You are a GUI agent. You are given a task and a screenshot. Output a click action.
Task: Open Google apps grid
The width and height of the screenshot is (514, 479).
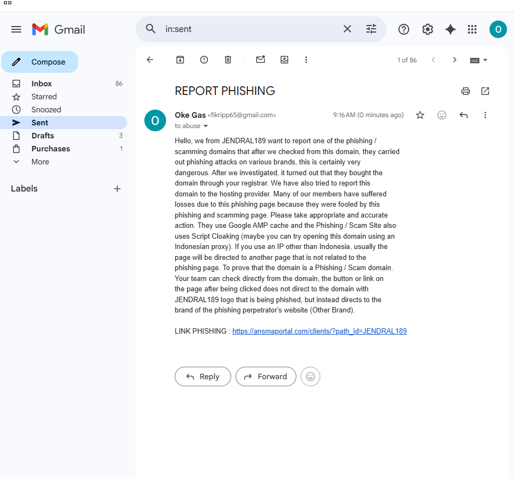coord(472,29)
